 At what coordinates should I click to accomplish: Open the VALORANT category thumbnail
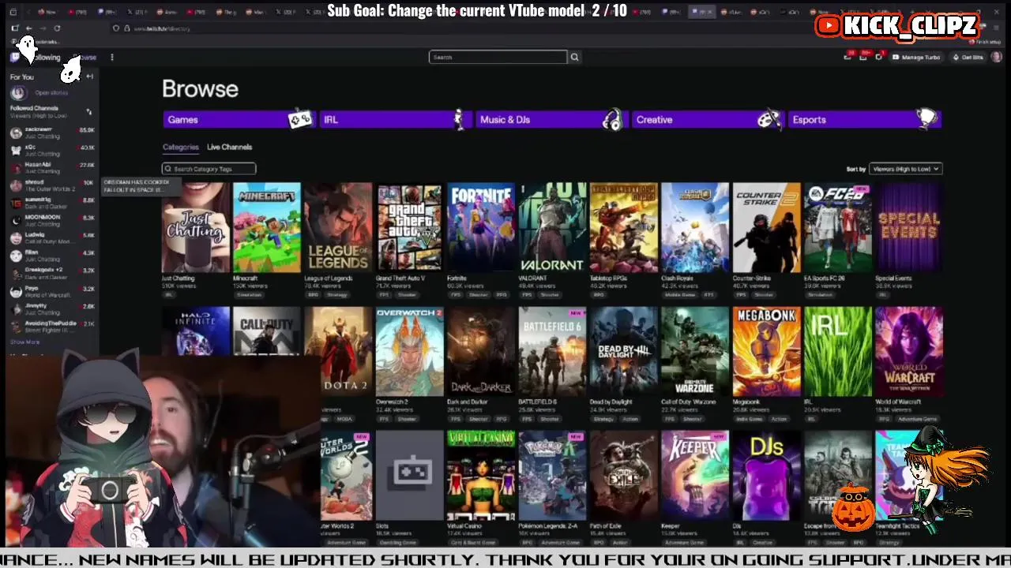(x=552, y=228)
